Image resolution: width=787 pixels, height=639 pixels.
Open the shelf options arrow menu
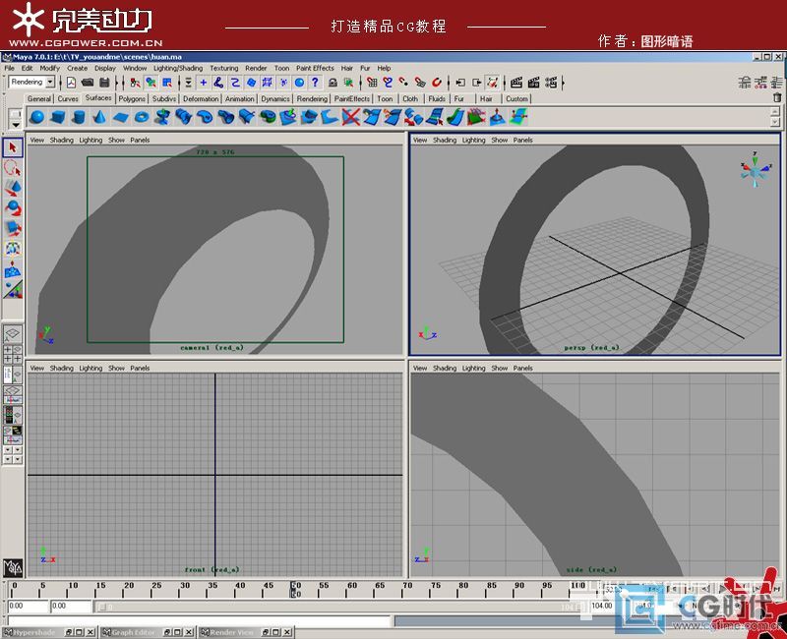pos(16,125)
